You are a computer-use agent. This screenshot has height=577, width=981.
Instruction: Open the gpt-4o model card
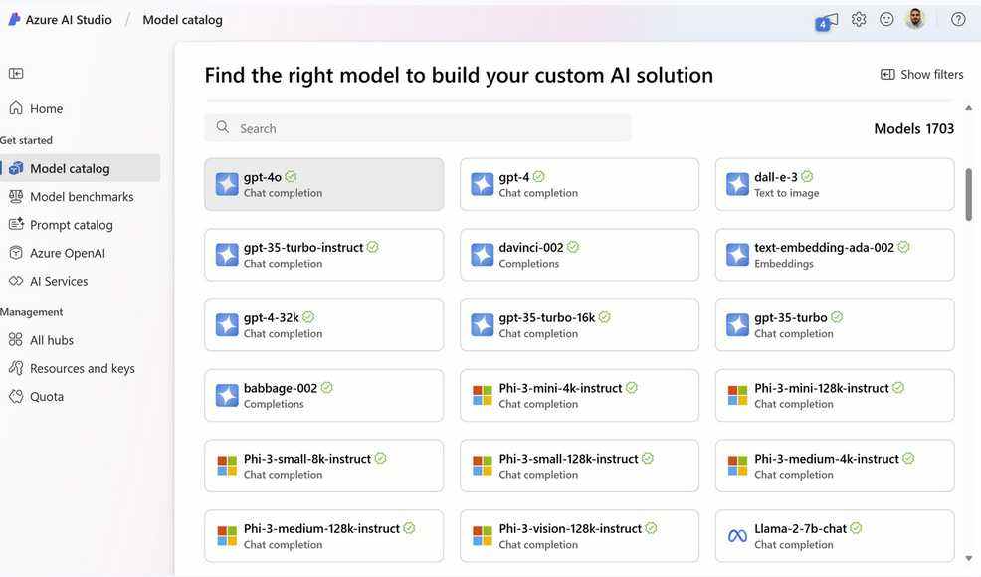[323, 184]
